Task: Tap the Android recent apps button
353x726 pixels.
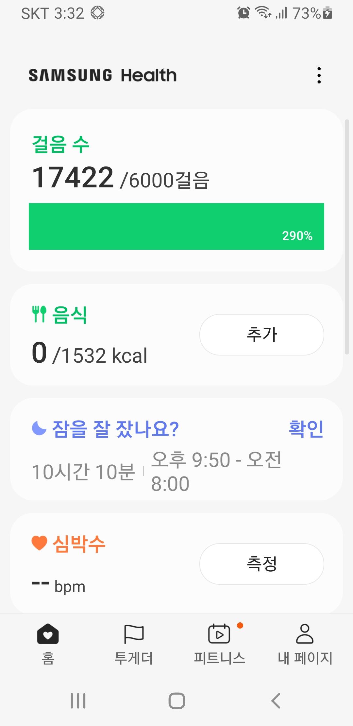Action: tap(78, 700)
